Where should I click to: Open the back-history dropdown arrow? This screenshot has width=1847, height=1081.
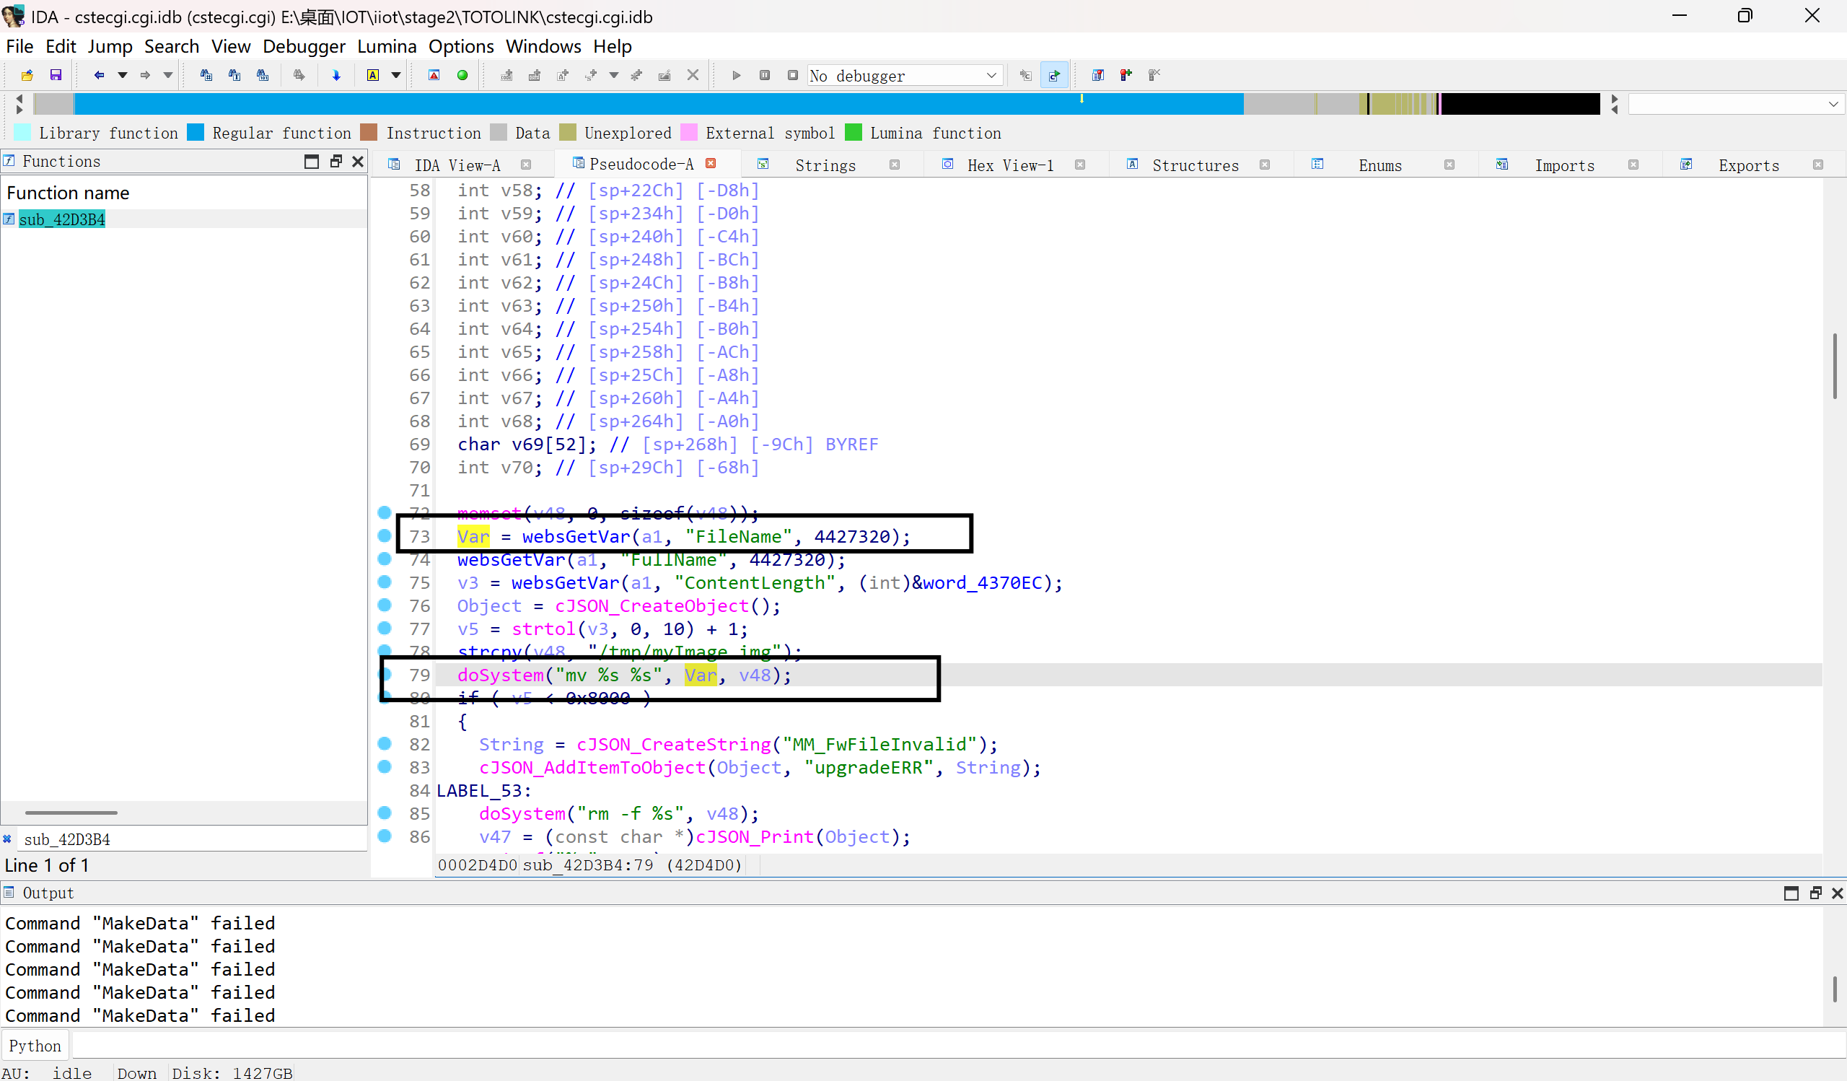tap(123, 75)
